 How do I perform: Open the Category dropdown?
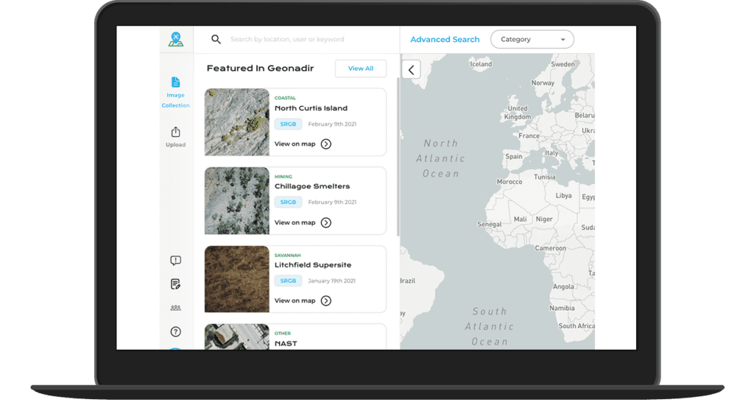pyautogui.click(x=532, y=40)
